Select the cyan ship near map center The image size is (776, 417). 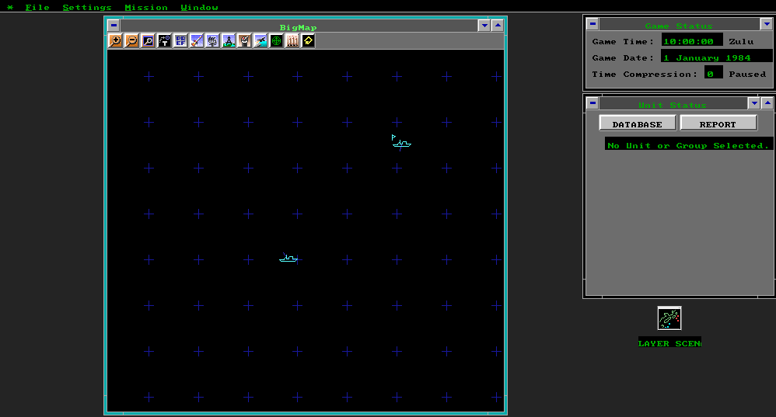tap(288, 257)
